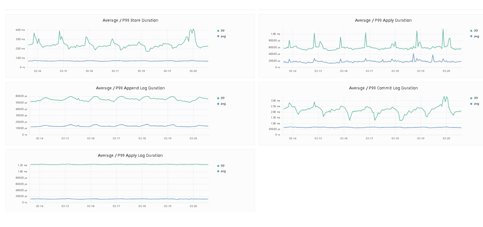The height and width of the screenshot is (227, 483).
Task: Toggle the 99 series in Apply Log Duration legend
Action: point(221,166)
